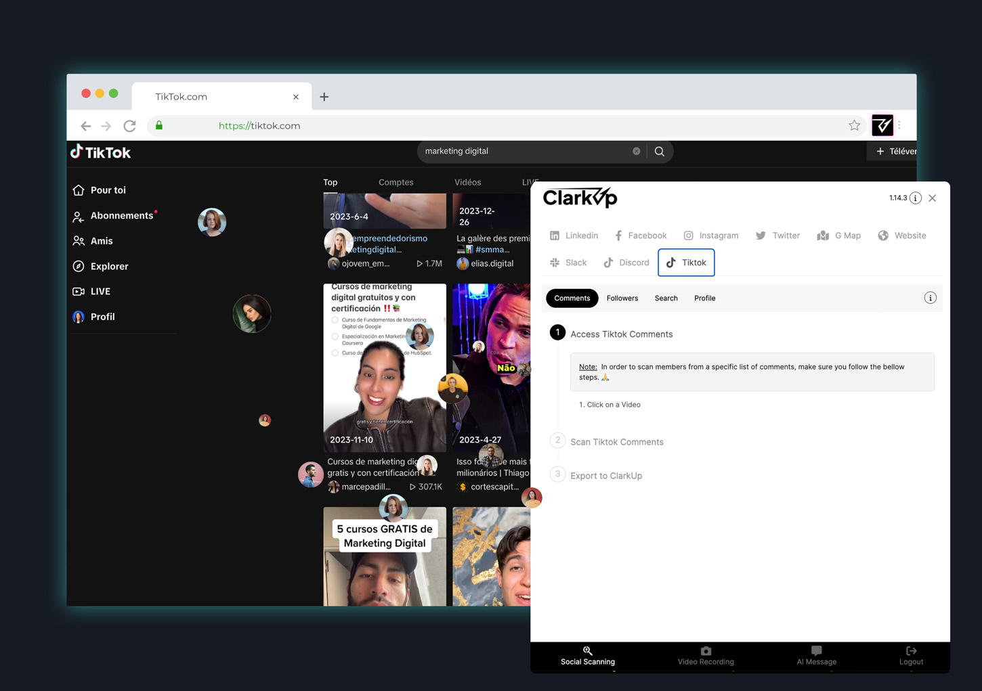Open the video thumbnail dated 2023-11-10
The width and height of the screenshot is (982, 691).
coord(385,367)
